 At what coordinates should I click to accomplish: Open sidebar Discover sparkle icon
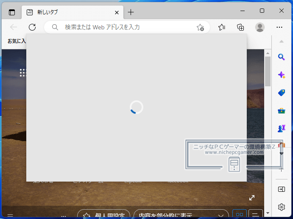click(282, 75)
